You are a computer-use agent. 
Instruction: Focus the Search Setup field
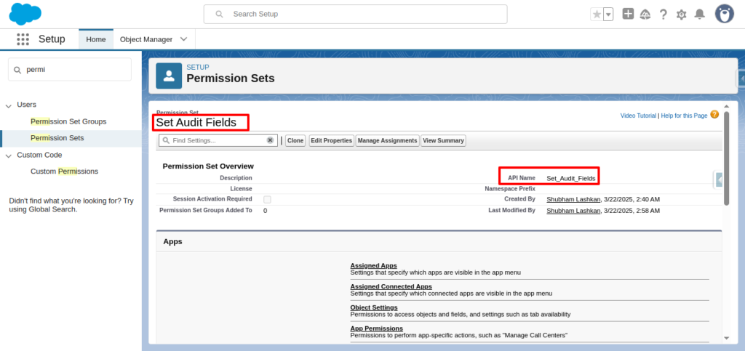[x=355, y=15]
